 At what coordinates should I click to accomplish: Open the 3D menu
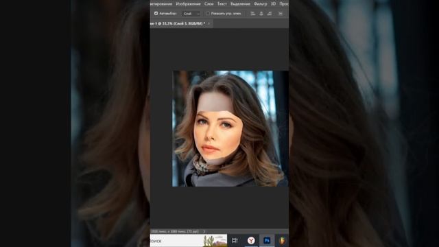273,4
